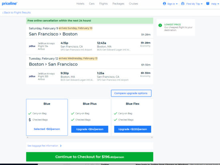Image resolution: width=220 pixels, height=165 pixels.
Task: Click Continue to Checkout for $196.60/person
Action: (90, 157)
